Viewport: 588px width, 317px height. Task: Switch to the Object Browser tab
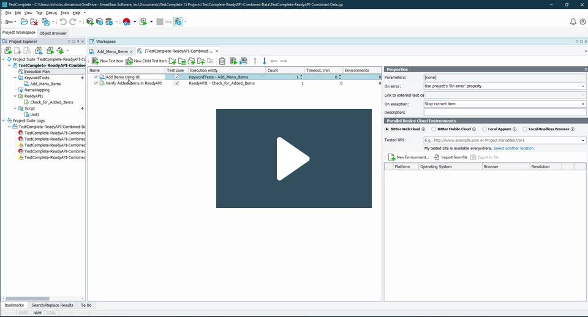53,33
